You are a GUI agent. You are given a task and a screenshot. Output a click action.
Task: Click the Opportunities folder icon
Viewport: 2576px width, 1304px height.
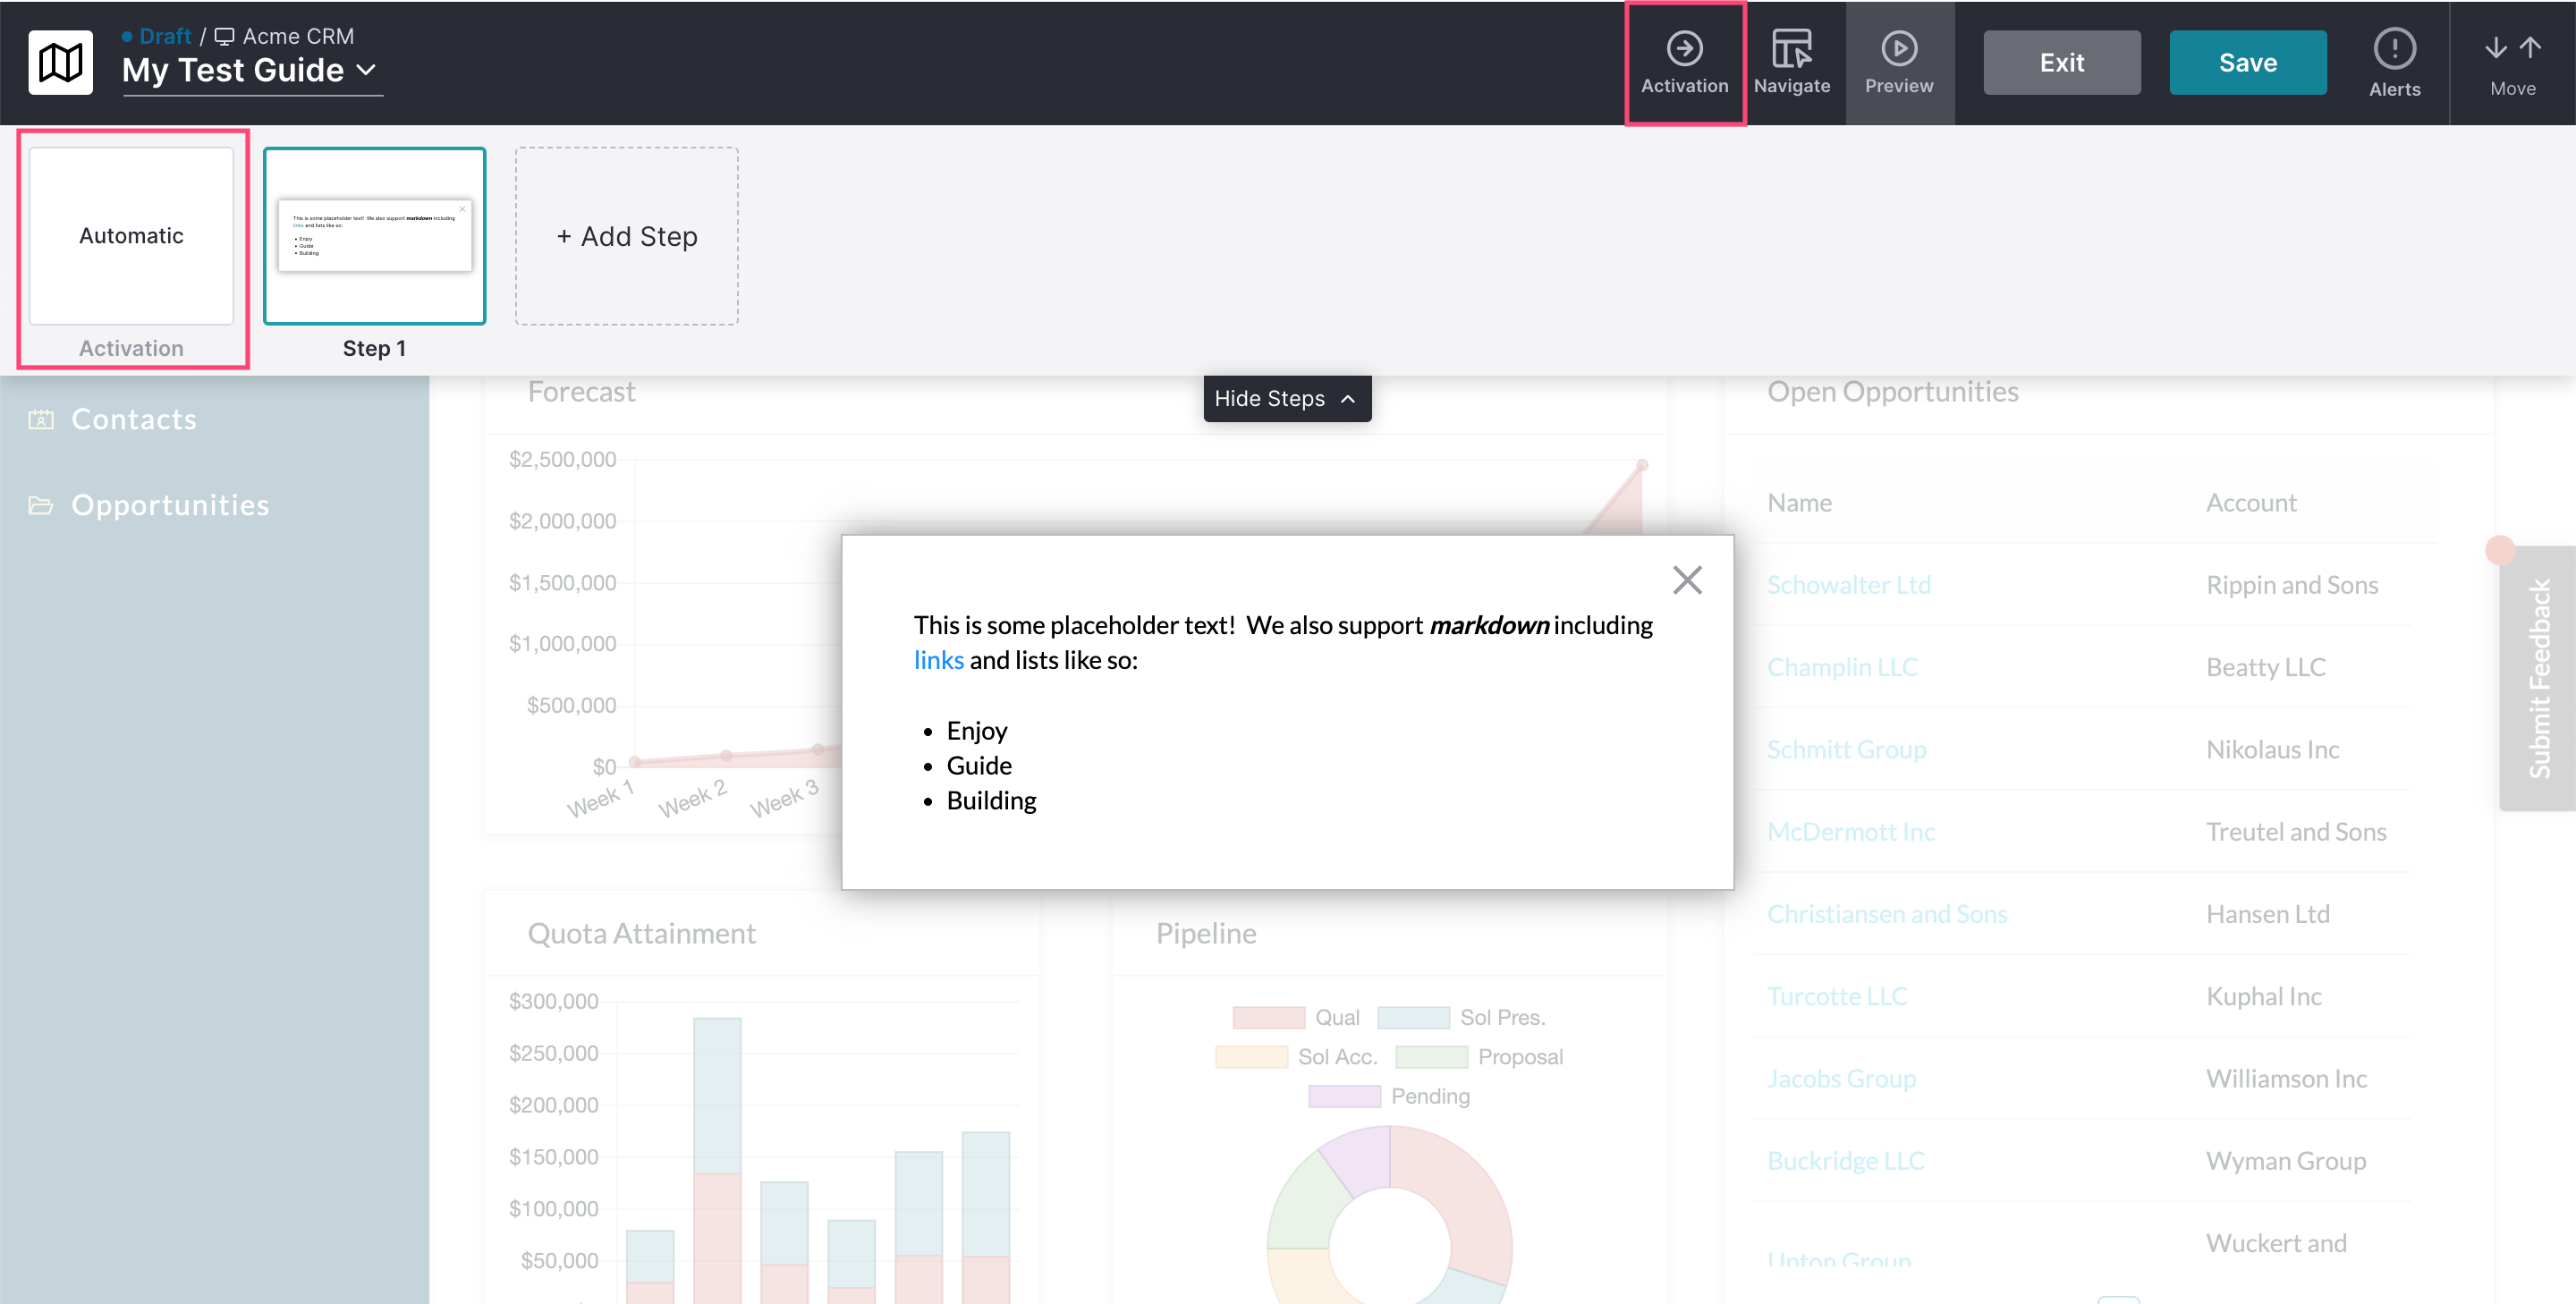[x=40, y=505]
